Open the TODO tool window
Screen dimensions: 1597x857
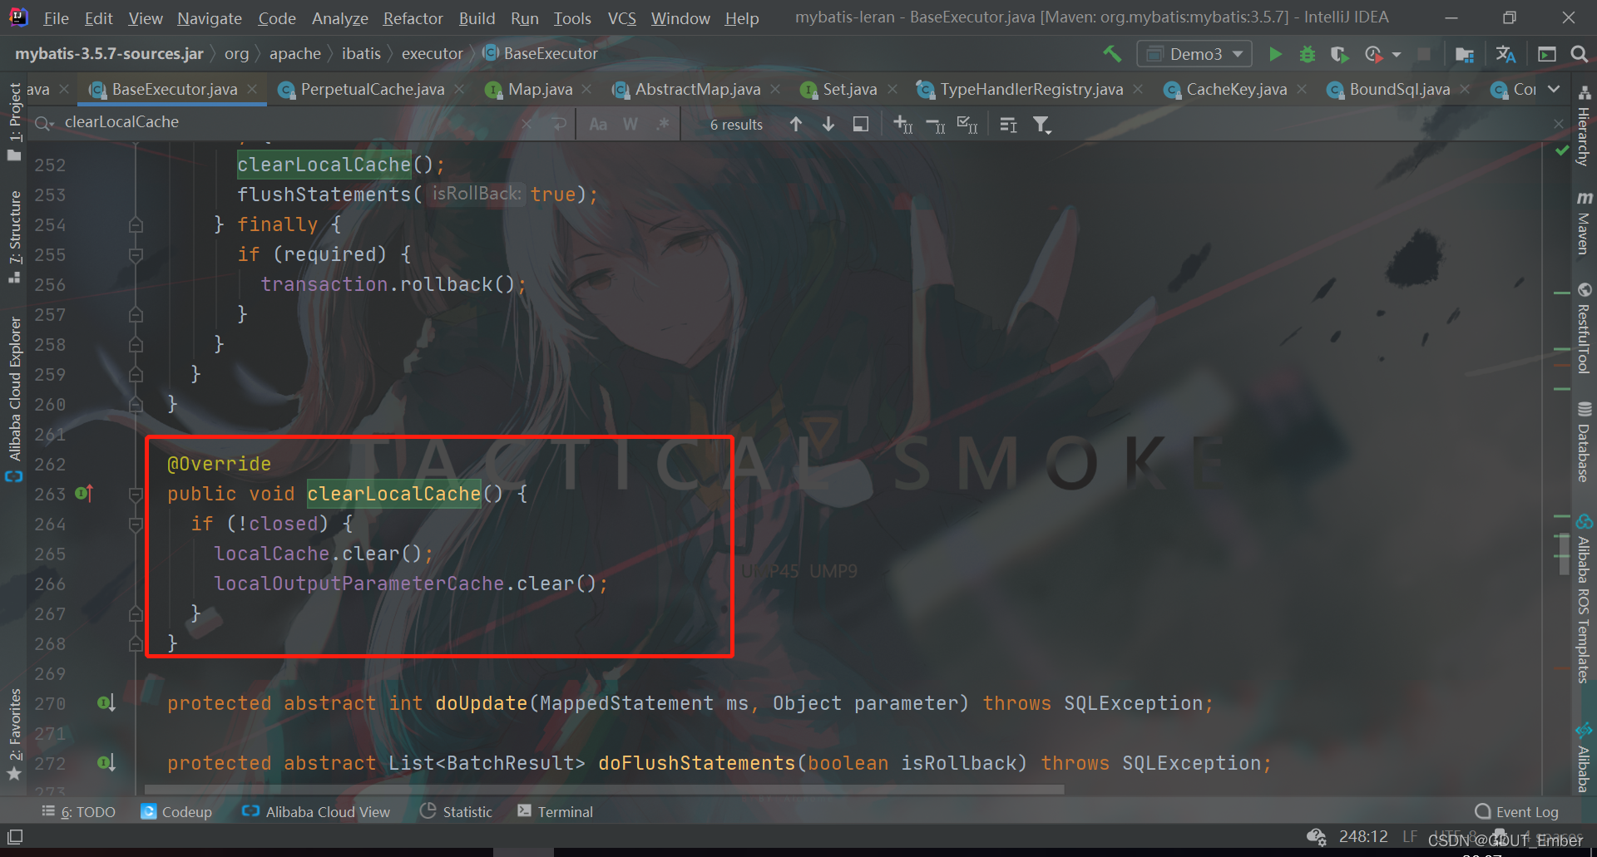click(79, 811)
